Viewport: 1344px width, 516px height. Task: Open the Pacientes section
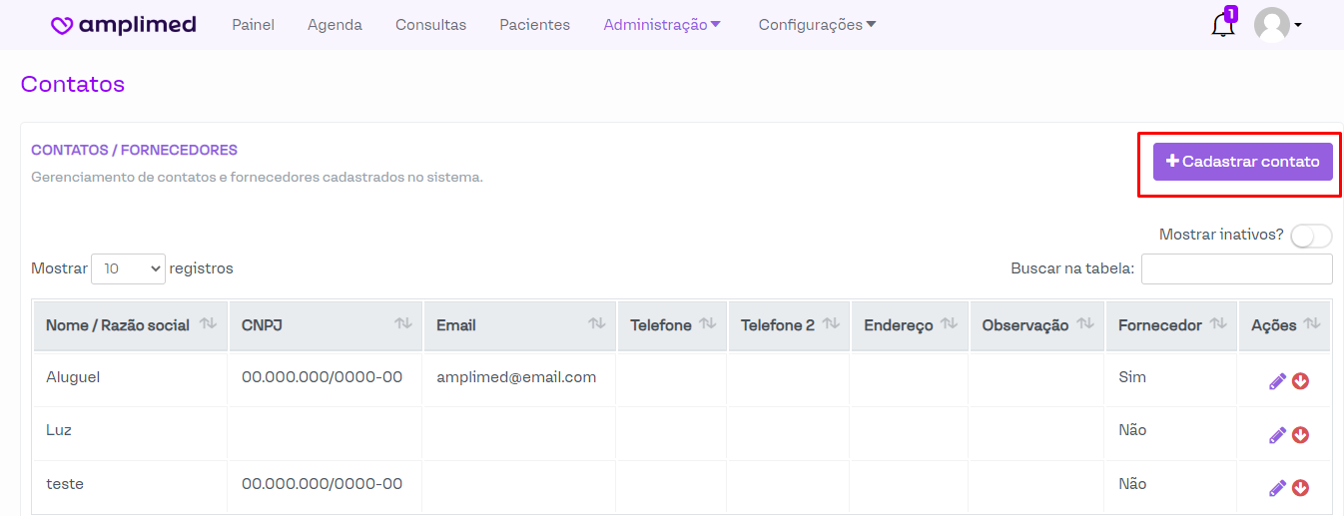(534, 25)
